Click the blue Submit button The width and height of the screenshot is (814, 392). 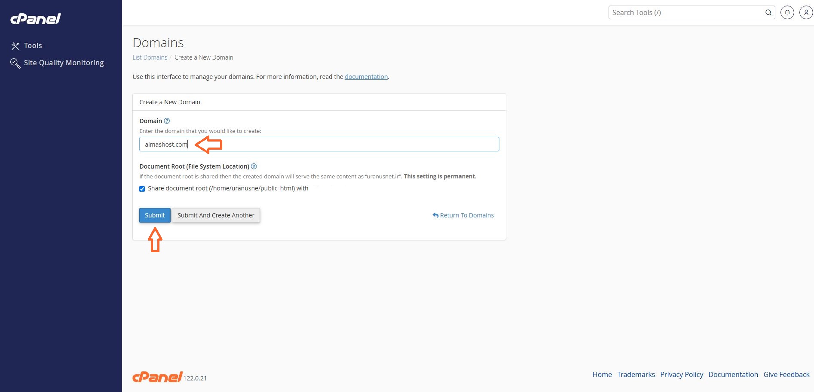tap(155, 215)
